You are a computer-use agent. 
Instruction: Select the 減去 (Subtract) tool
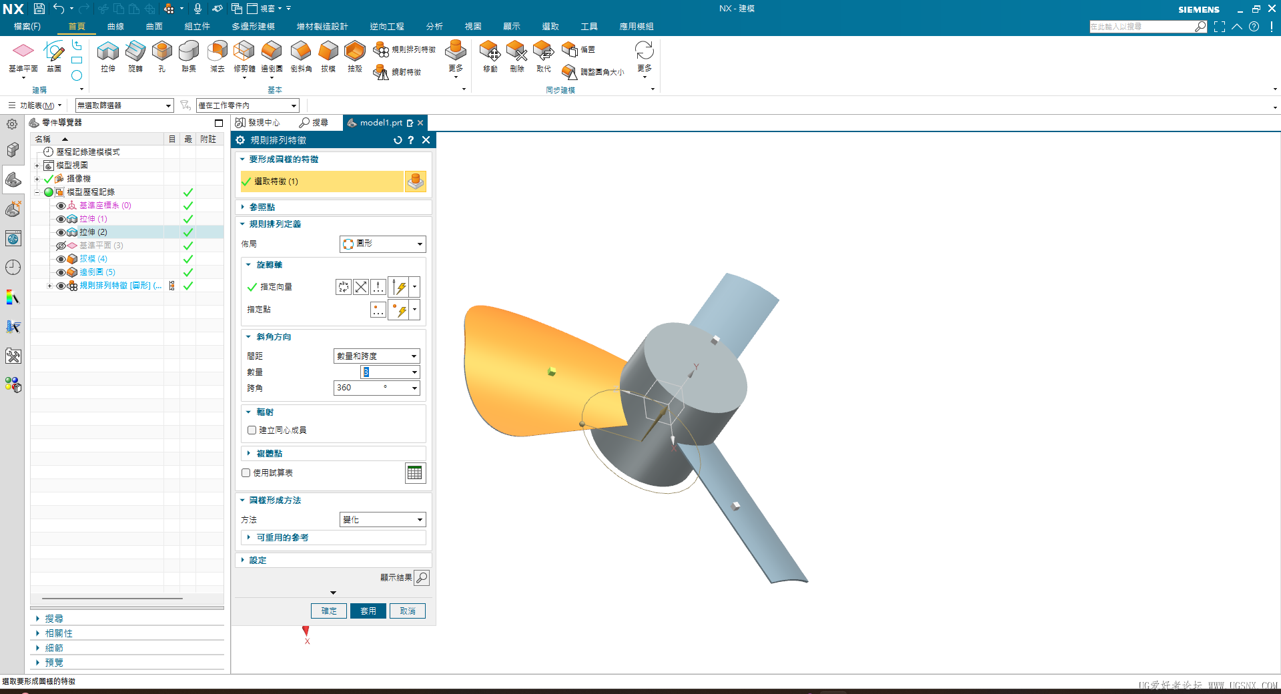click(218, 56)
